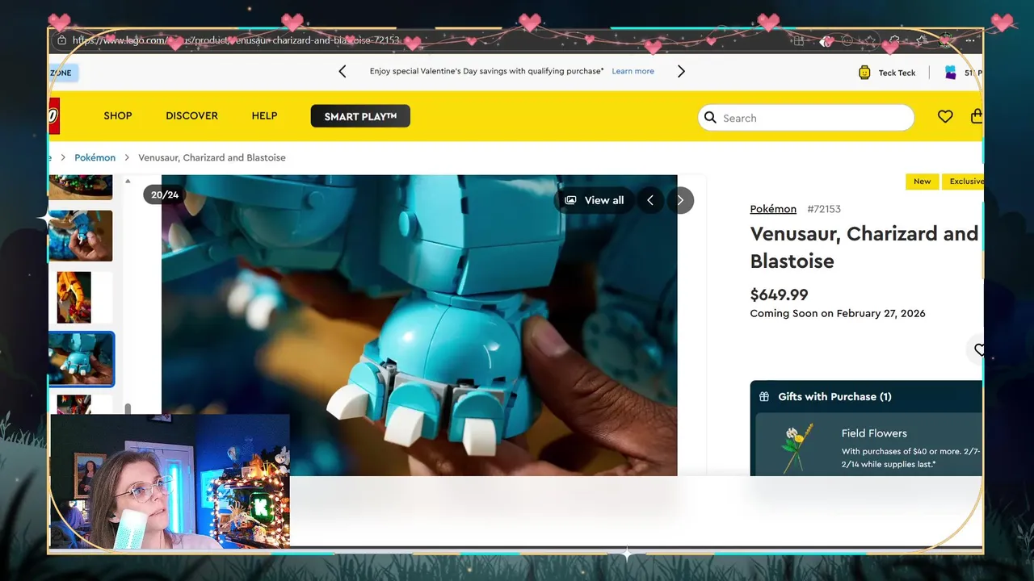
Task: Click the thumbnail list scrollbar handle
Action: pyautogui.click(x=128, y=408)
